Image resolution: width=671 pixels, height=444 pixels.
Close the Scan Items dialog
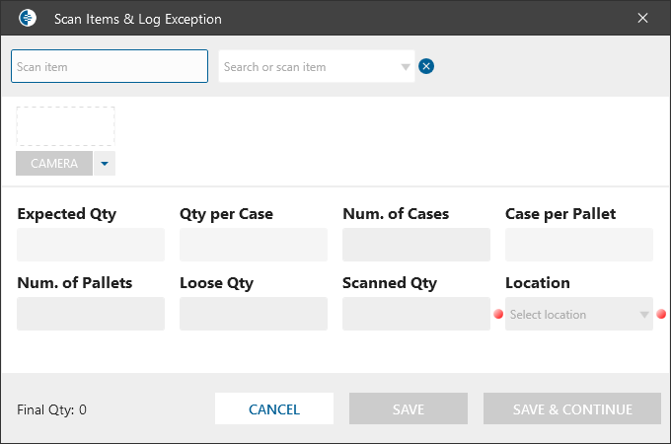[643, 19]
